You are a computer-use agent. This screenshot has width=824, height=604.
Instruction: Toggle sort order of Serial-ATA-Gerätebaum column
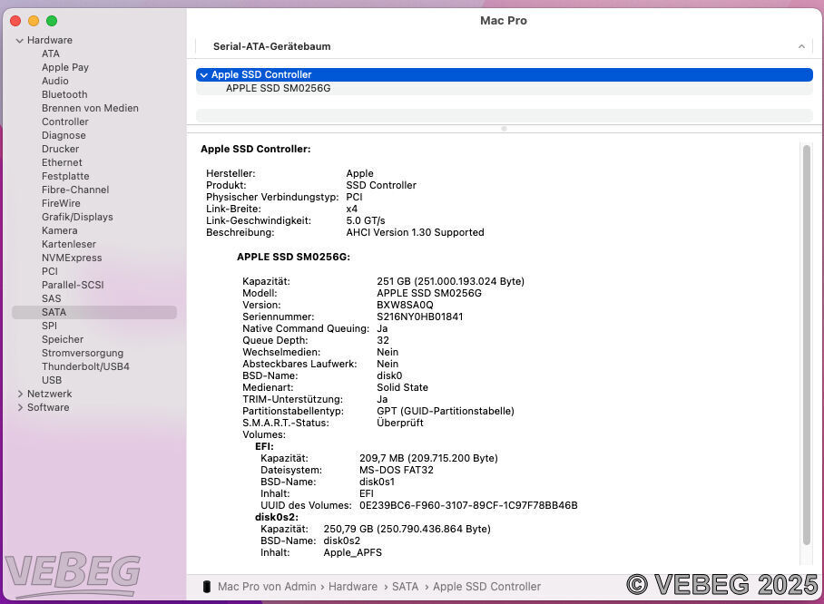point(801,47)
